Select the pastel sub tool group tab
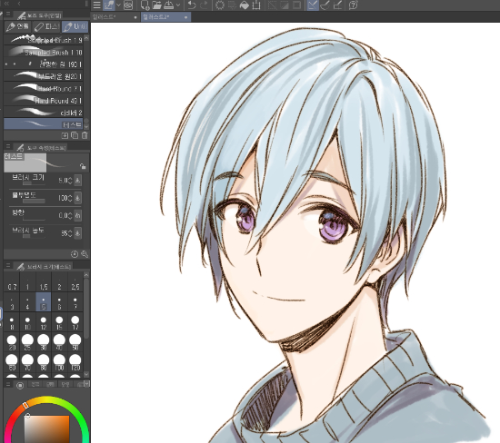Image resolution: width=500 pixels, height=443 pixels. pyautogui.click(x=47, y=26)
